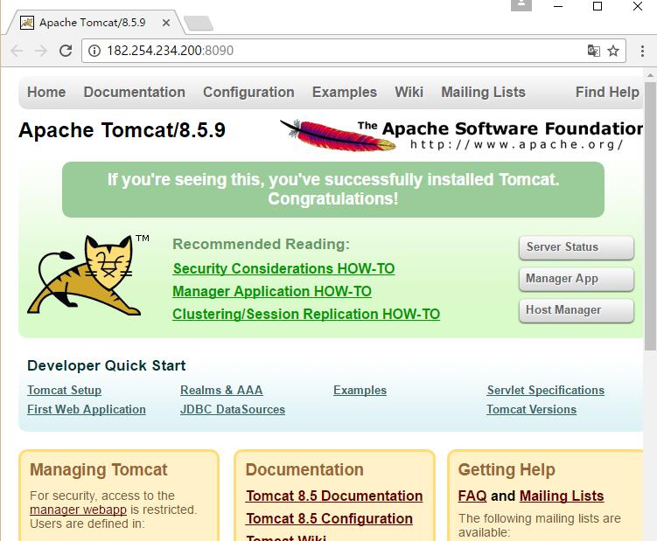Click the Developer Quick Start heading

107,365
